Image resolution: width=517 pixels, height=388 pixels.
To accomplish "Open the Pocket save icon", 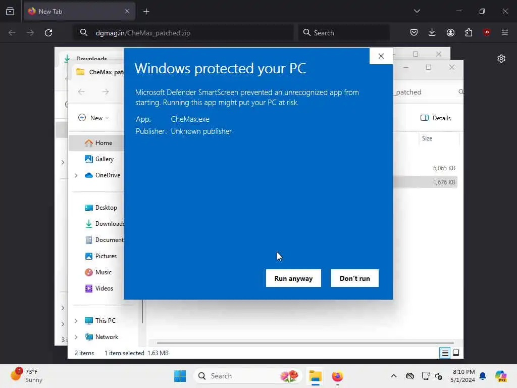I will pyautogui.click(x=414, y=32).
